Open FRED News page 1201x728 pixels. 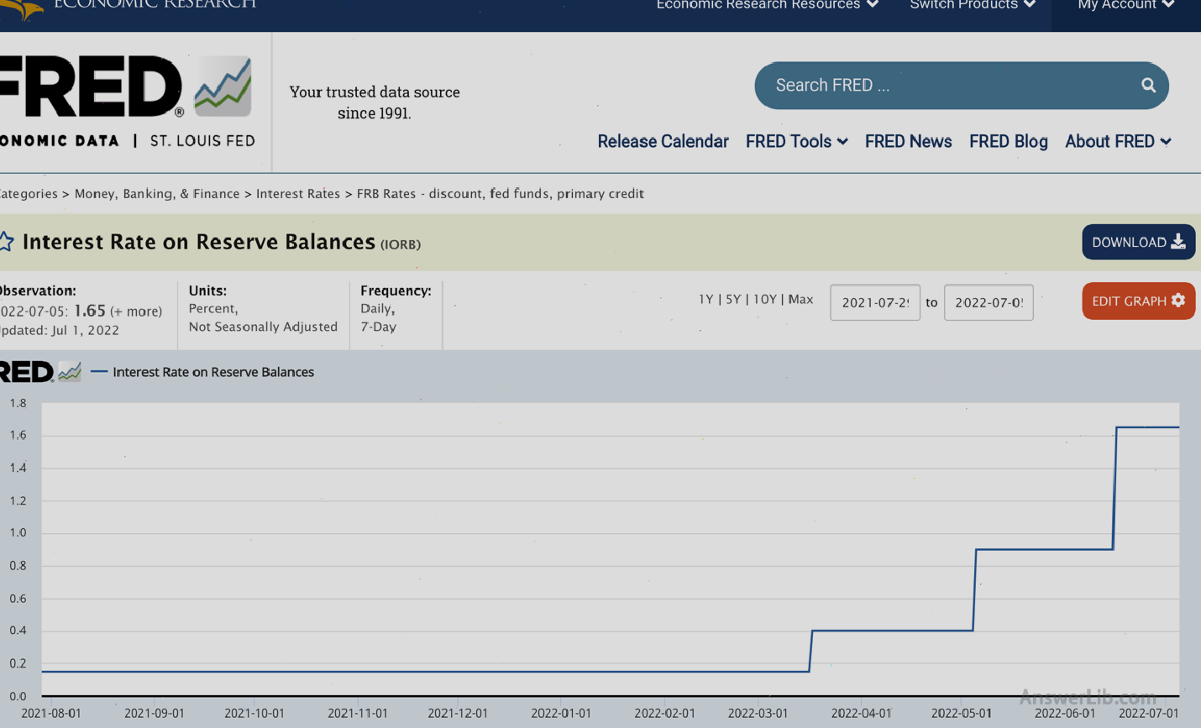[908, 141]
